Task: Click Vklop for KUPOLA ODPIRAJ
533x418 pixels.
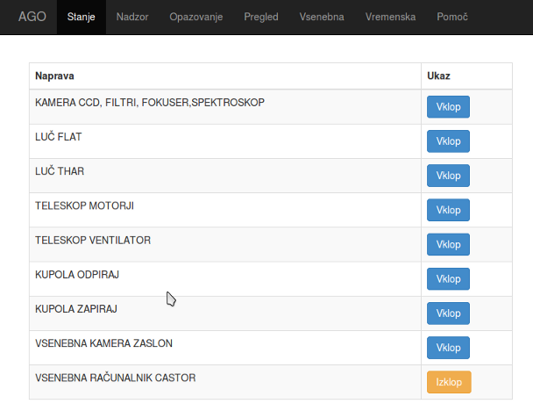Action: click(448, 279)
